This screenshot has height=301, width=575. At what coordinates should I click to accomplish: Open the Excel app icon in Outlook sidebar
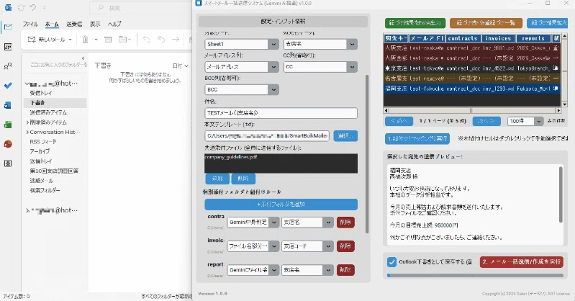[x=8, y=125]
